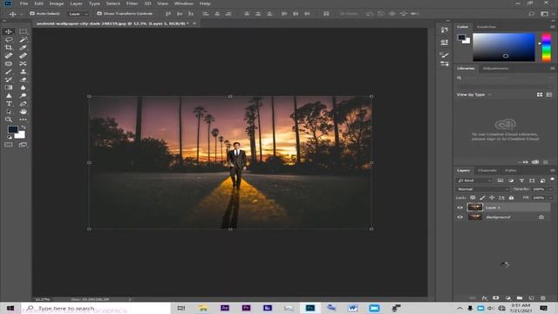Switch to the Paths tab
Screen dimensions: 558x314
(510, 171)
